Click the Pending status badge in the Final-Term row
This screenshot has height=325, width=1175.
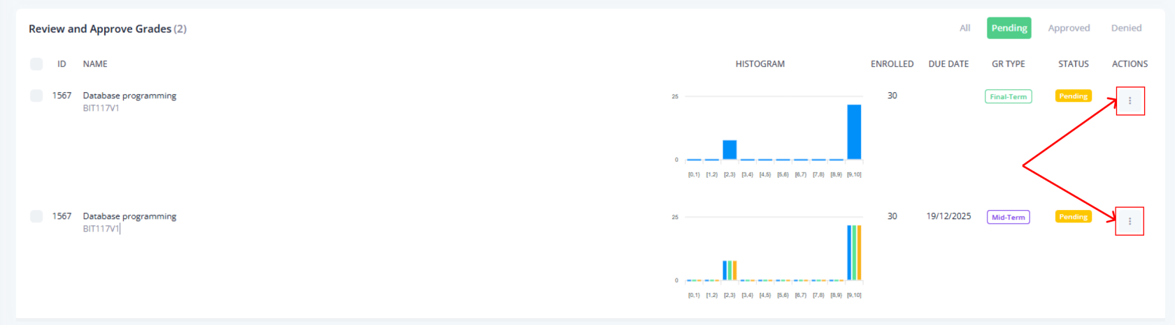1073,96
